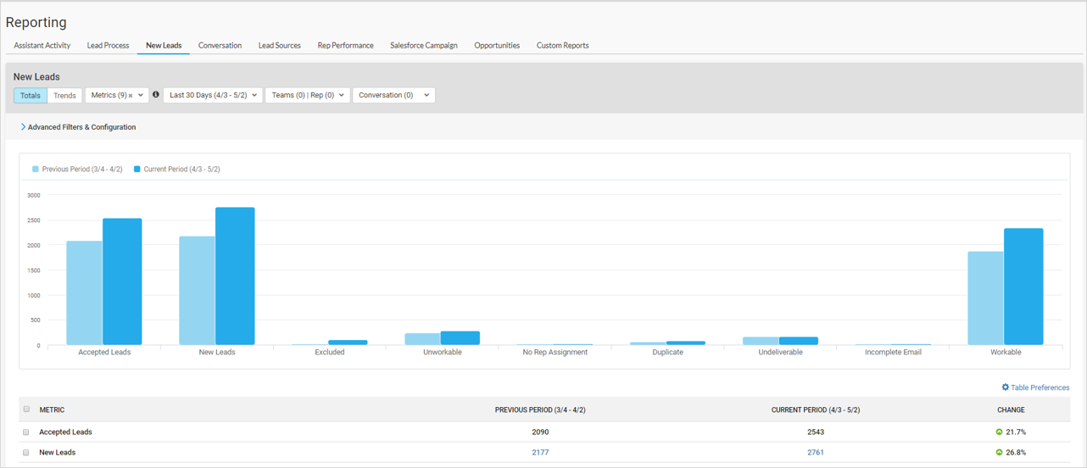1087x468 pixels.
Task: Open the Table Preferences link
Action: 1040,387
